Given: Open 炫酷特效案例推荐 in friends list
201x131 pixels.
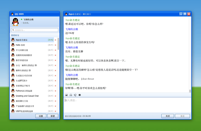Looking at the screenshot, I should point(32,55).
